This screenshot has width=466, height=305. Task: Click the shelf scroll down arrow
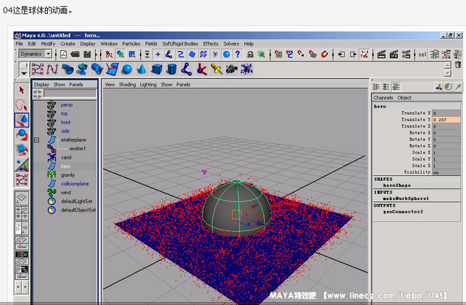(447, 73)
